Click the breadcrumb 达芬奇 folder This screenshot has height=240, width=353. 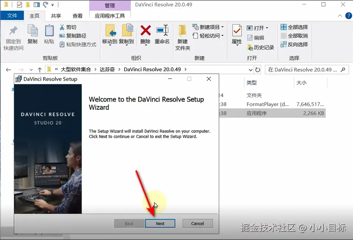pos(107,69)
